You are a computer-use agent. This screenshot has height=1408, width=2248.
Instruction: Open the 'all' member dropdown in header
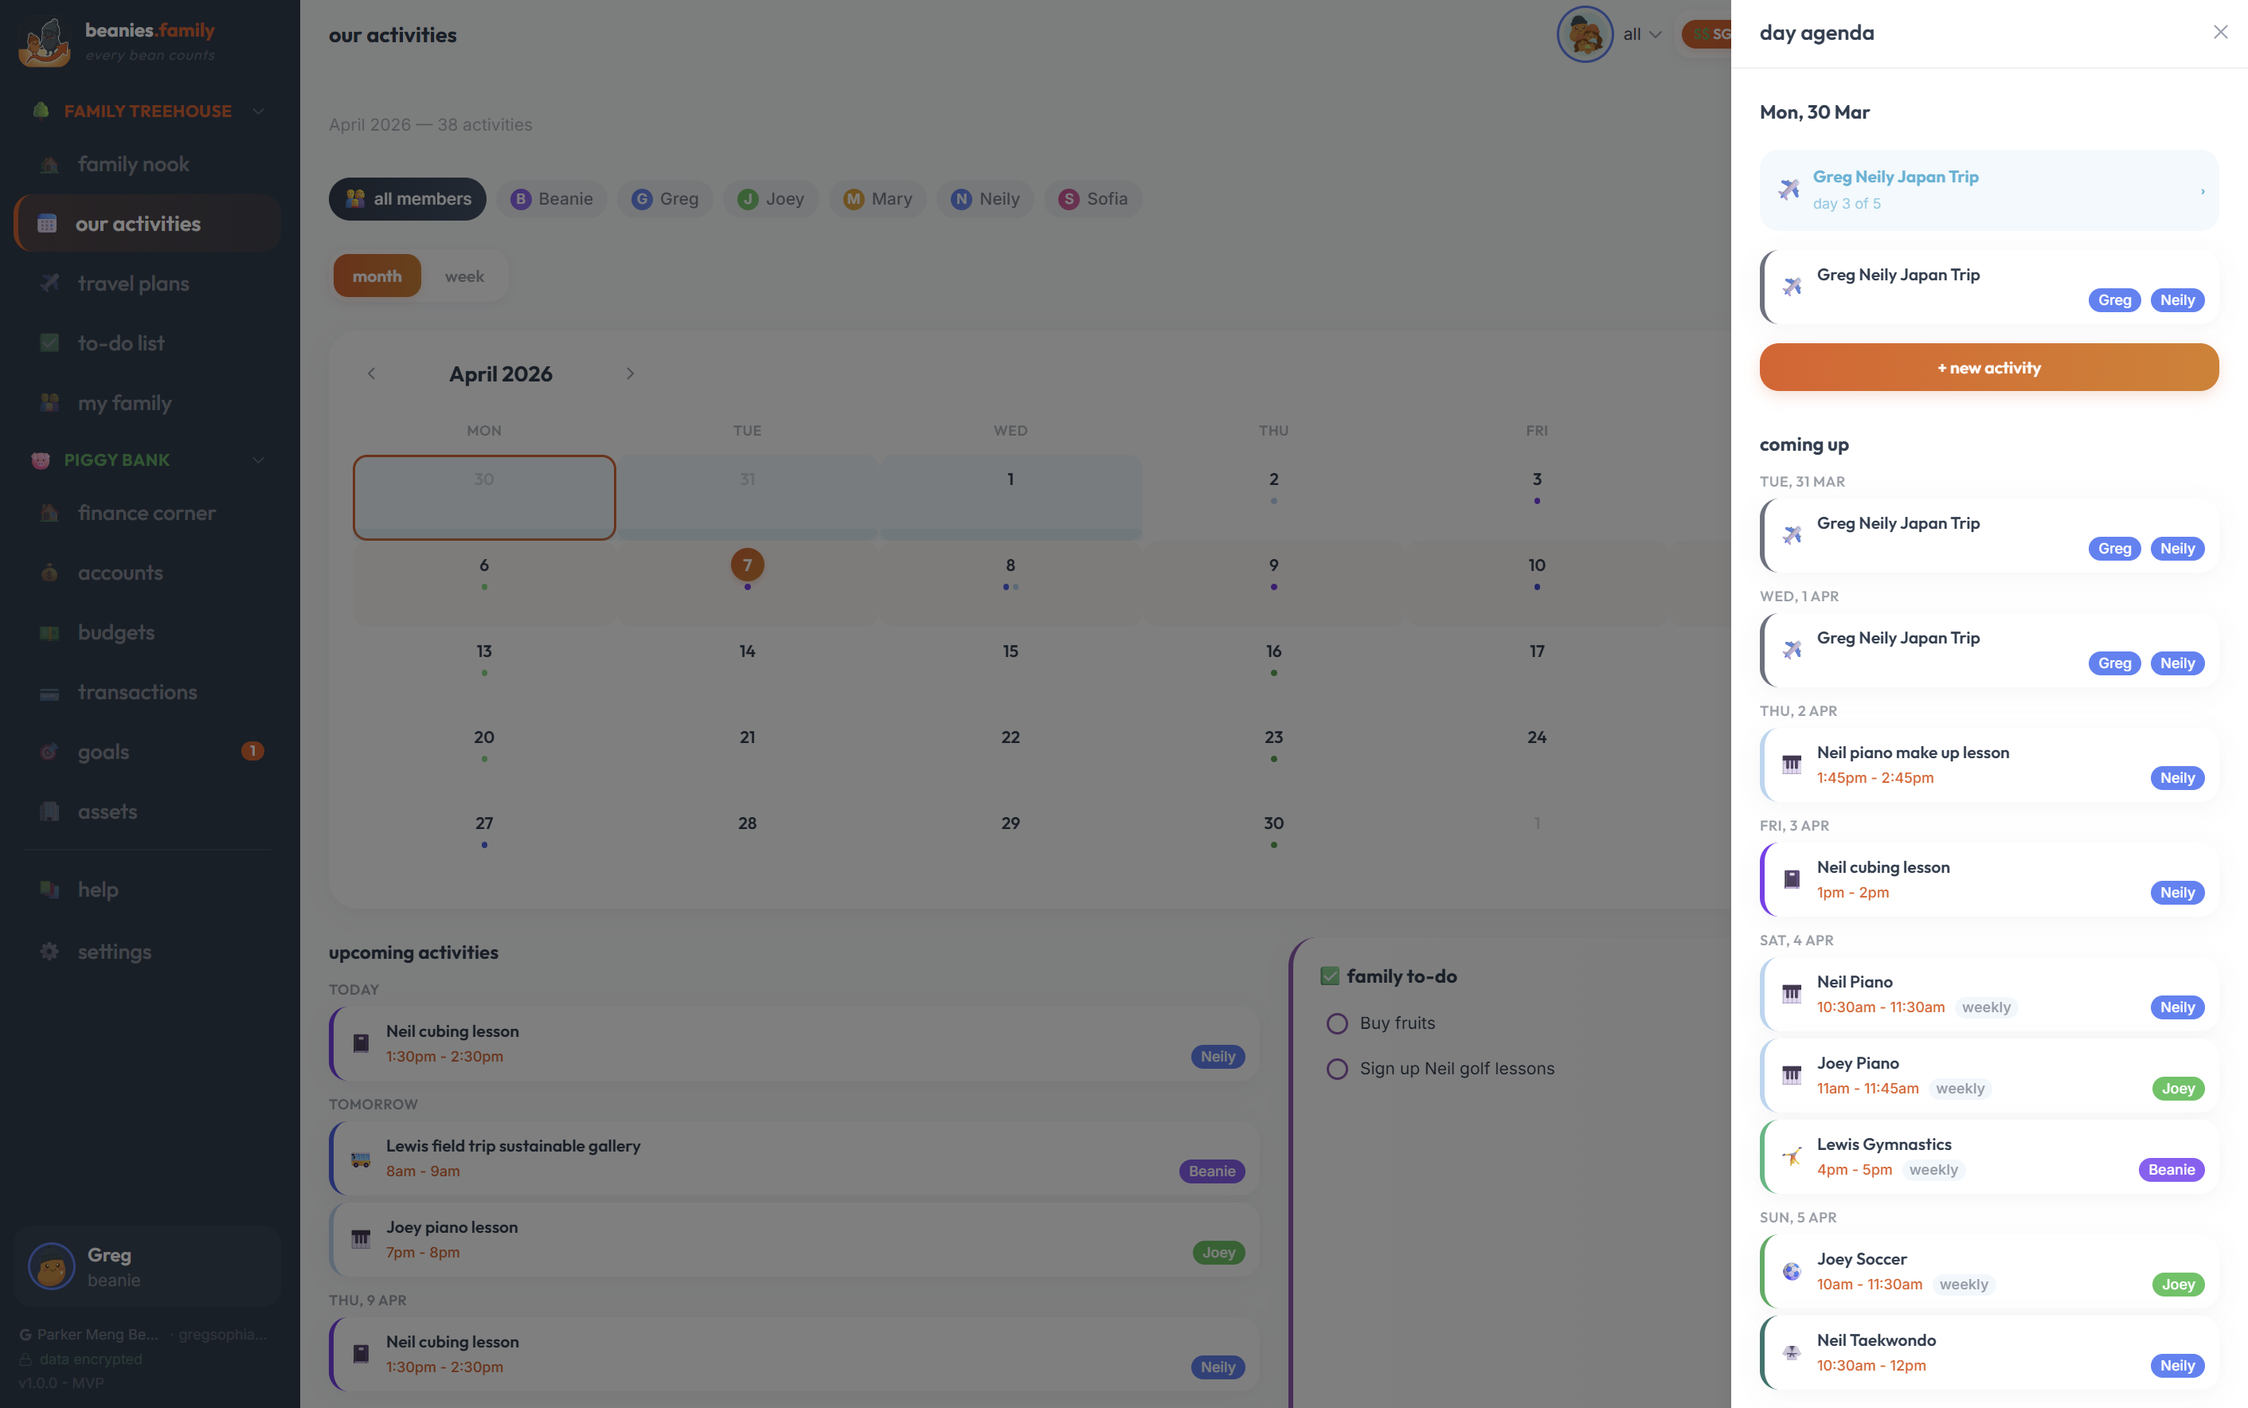click(x=1642, y=34)
